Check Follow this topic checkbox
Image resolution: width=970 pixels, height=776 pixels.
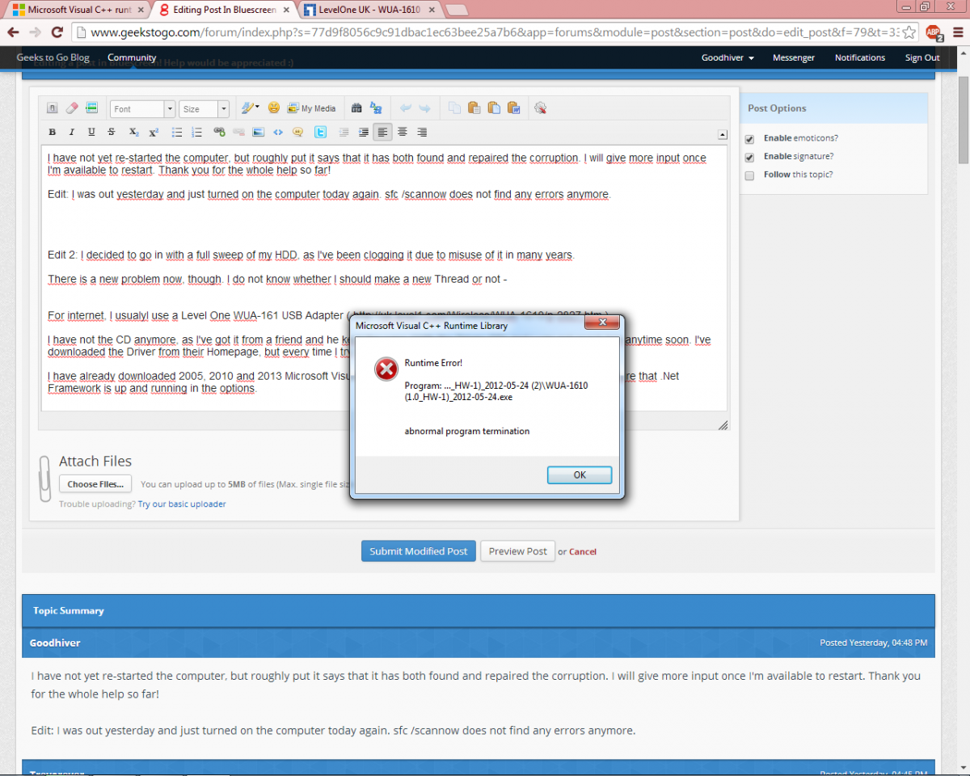[749, 175]
